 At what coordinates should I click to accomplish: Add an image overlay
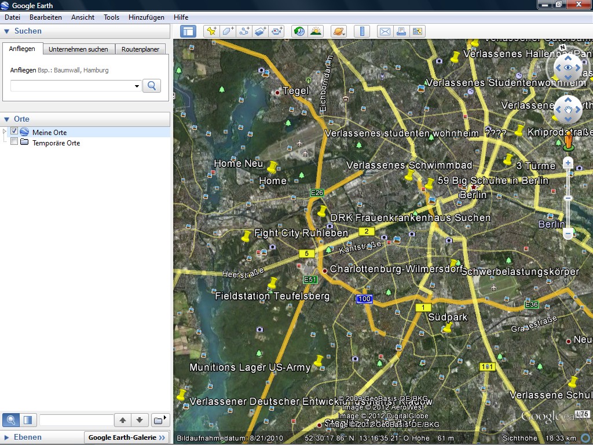[260, 31]
